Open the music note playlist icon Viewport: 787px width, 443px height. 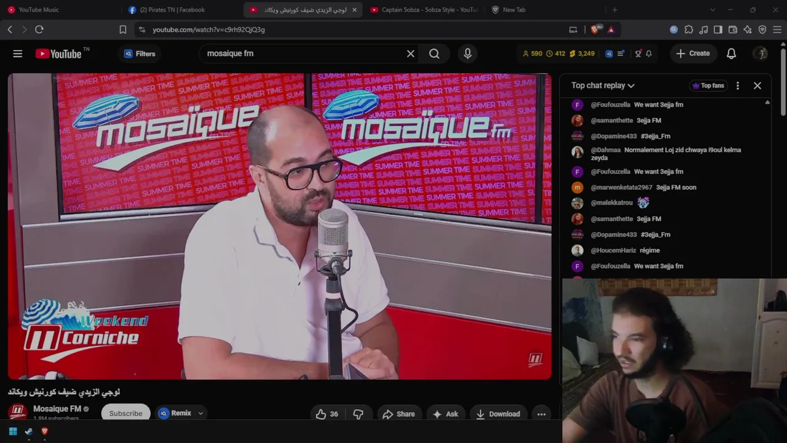tap(703, 30)
